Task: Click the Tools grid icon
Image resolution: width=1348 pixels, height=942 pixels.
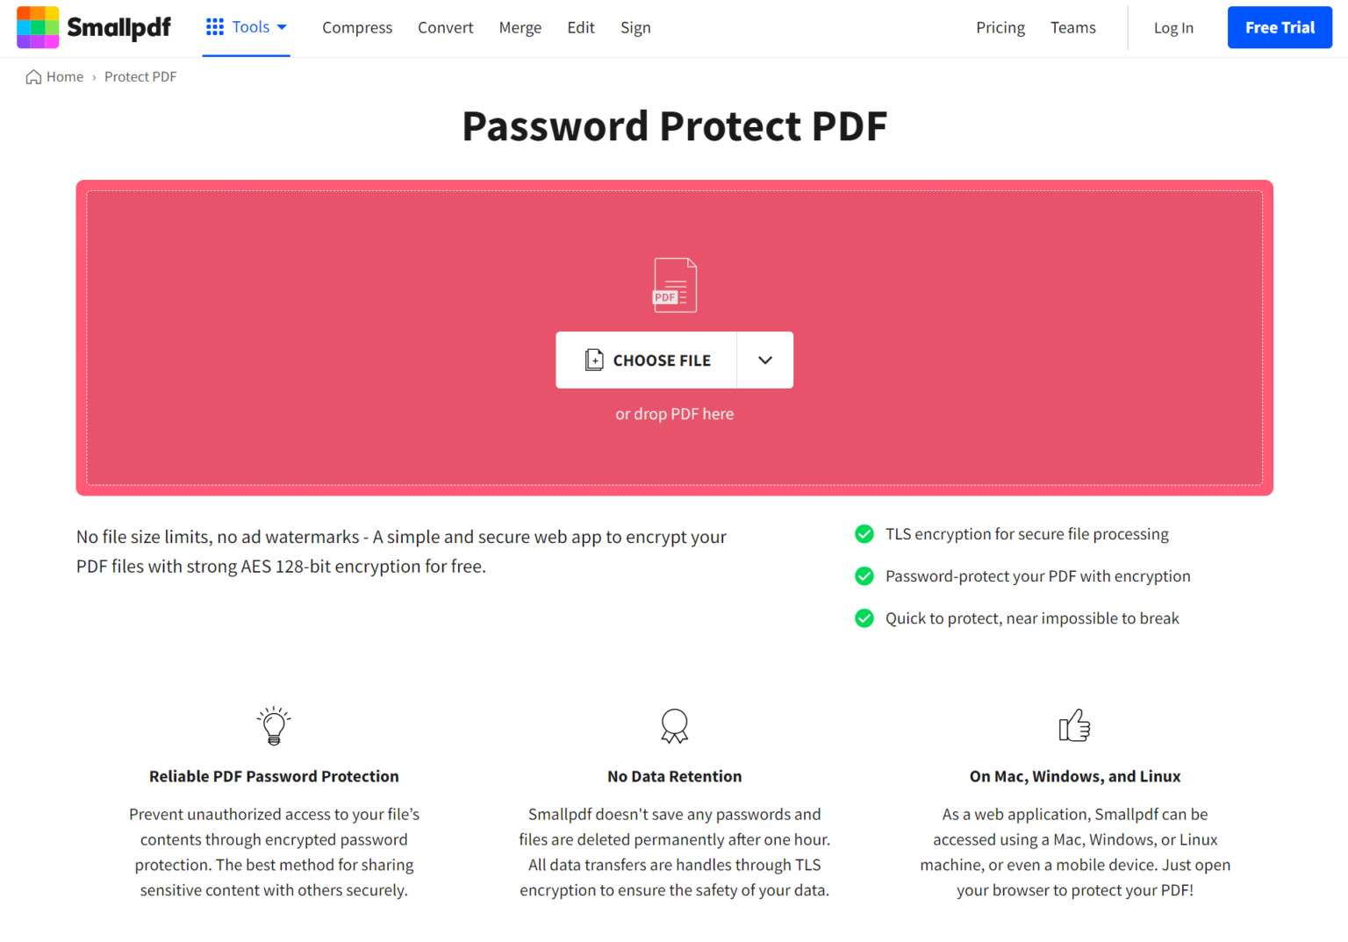Action: click(214, 26)
